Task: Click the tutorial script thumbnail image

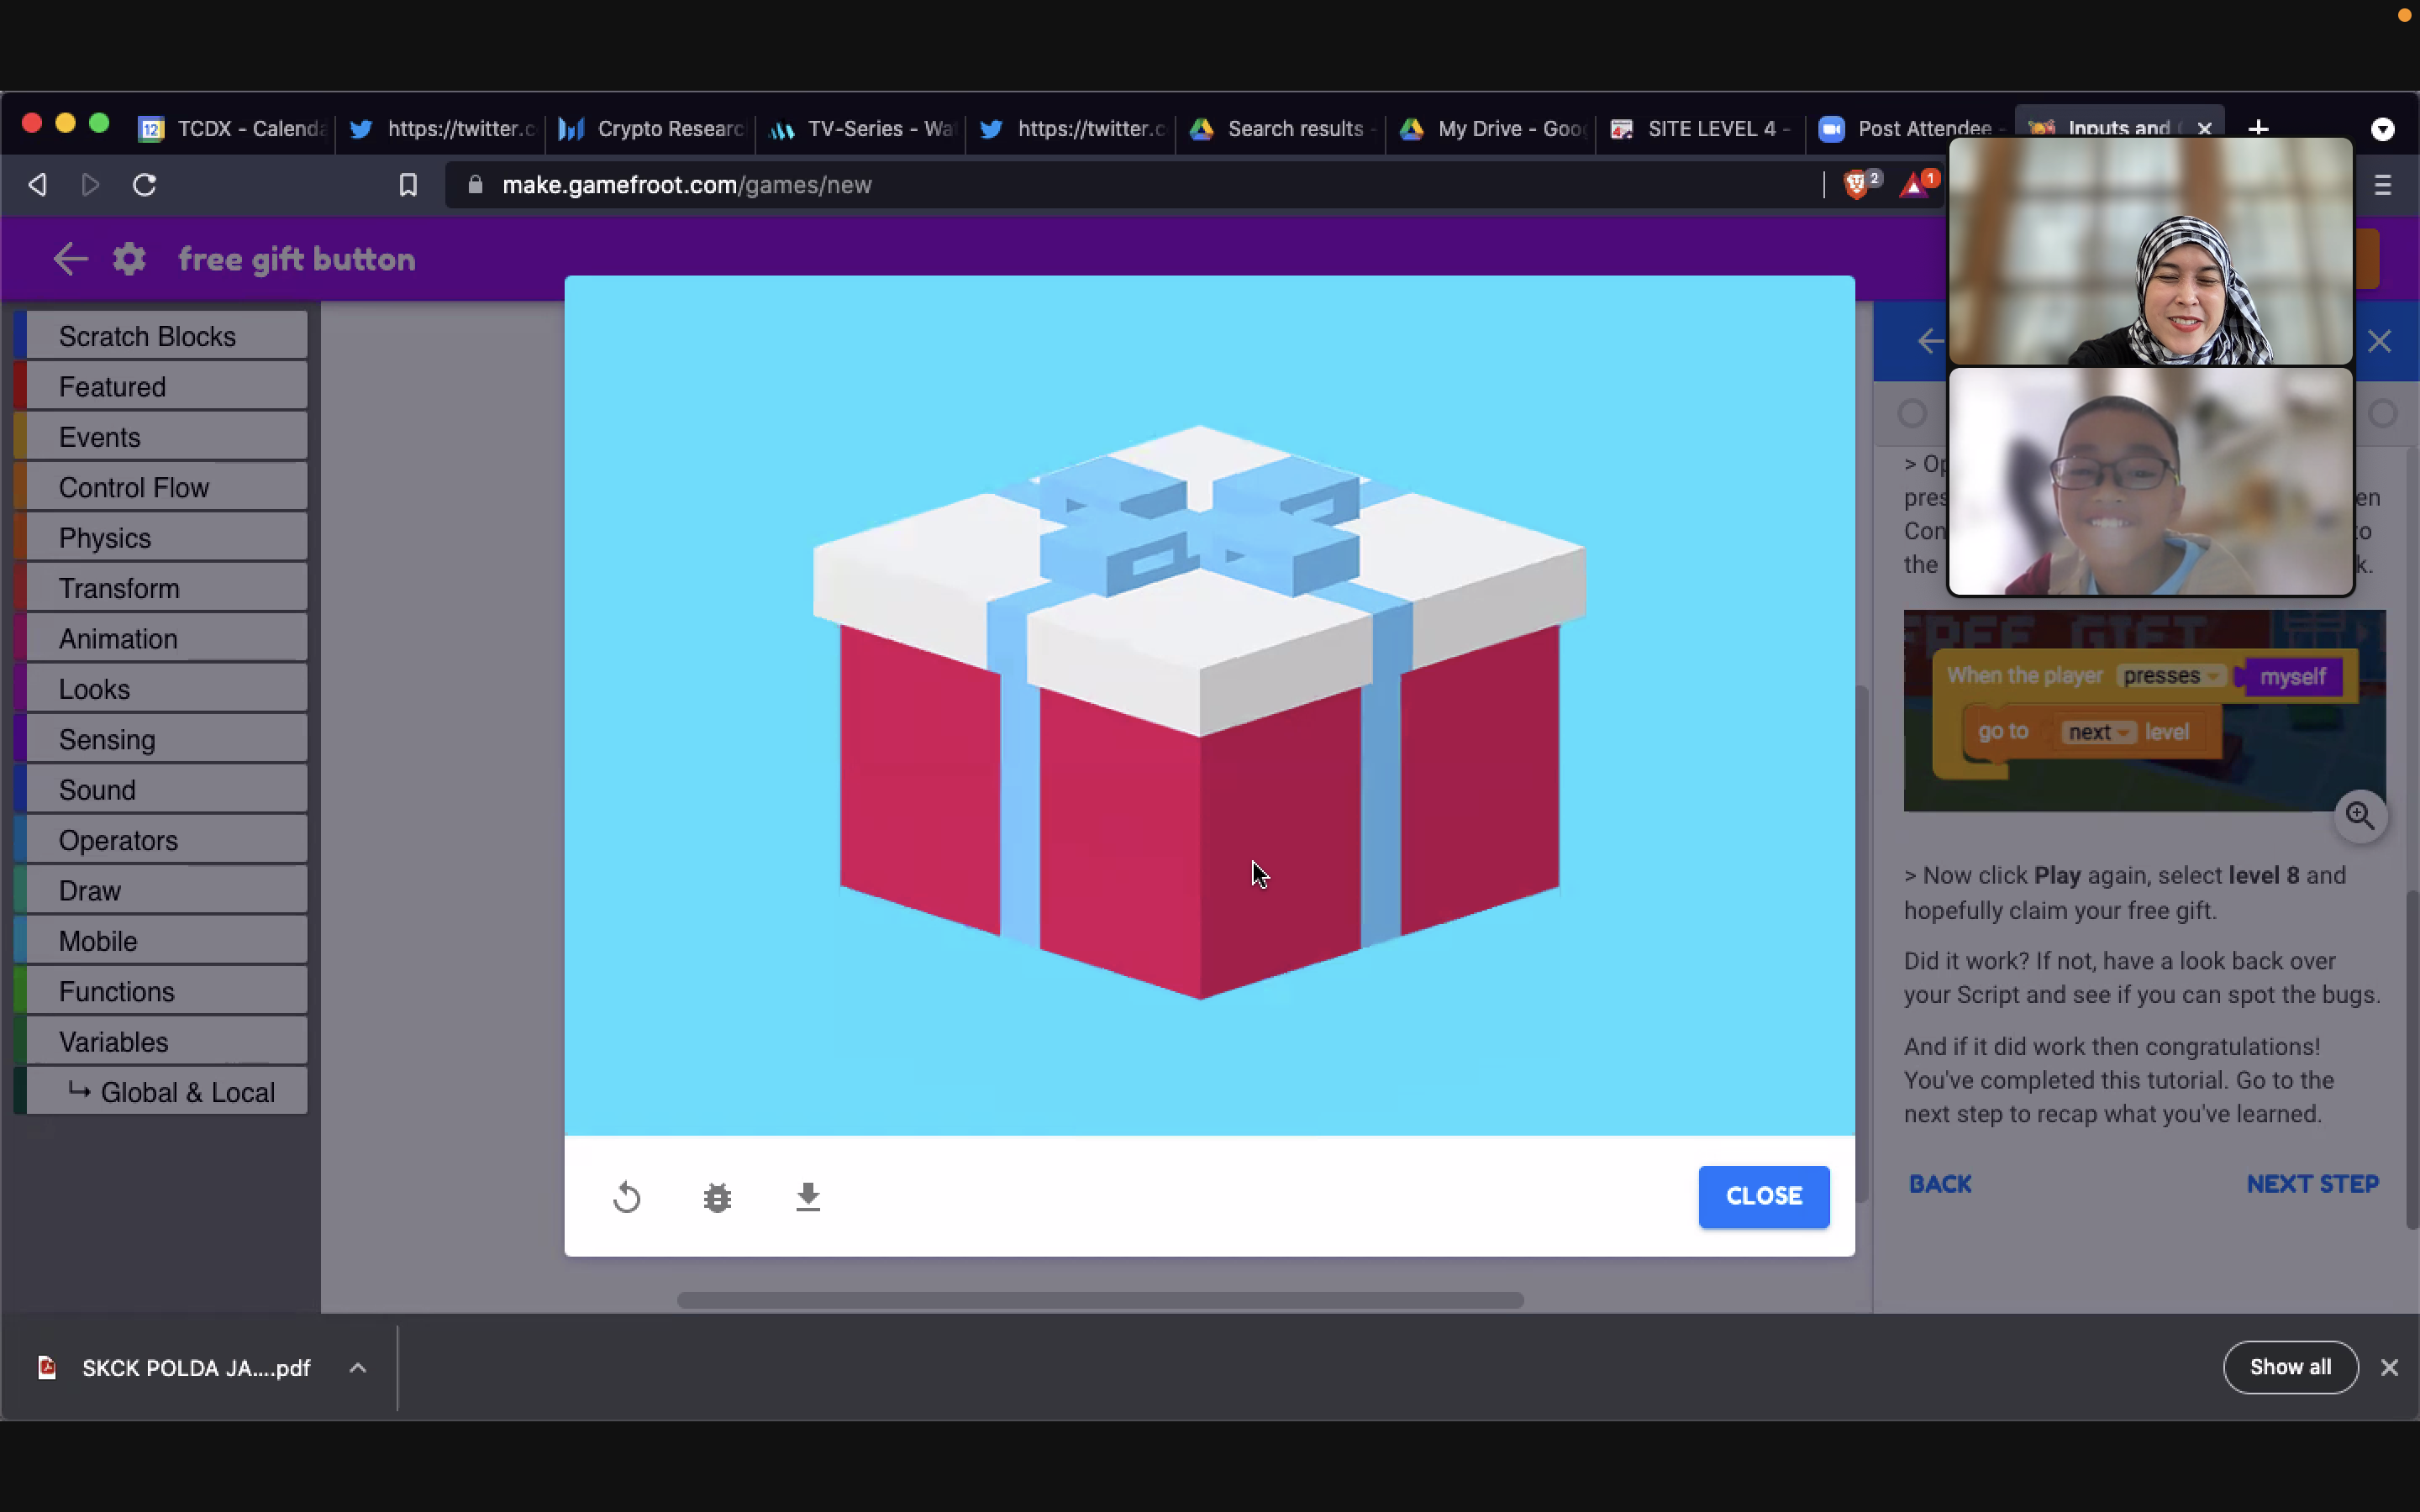Action: pyautogui.click(x=2144, y=711)
